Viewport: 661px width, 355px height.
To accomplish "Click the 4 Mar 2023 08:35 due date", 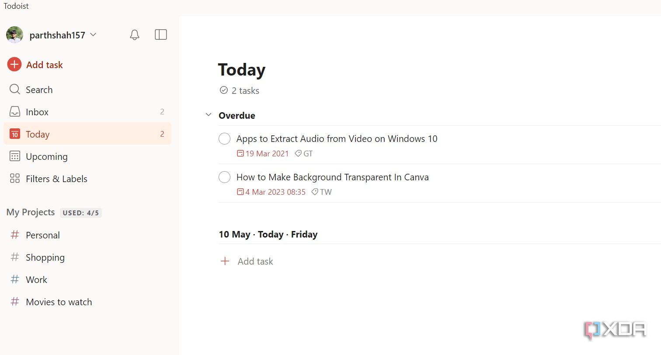I will pos(271,192).
